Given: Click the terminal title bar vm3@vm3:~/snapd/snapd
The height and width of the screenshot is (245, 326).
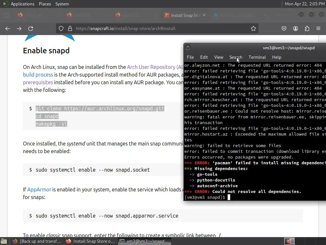Looking at the screenshot, I should tap(288, 48).
